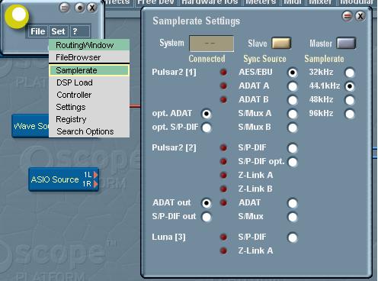
Task: Click the ASIO Source module block
Action: [x=63, y=179]
